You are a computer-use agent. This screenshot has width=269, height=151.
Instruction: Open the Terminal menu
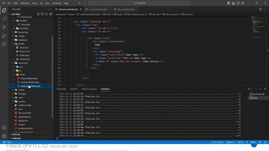click(x=56, y=3)
